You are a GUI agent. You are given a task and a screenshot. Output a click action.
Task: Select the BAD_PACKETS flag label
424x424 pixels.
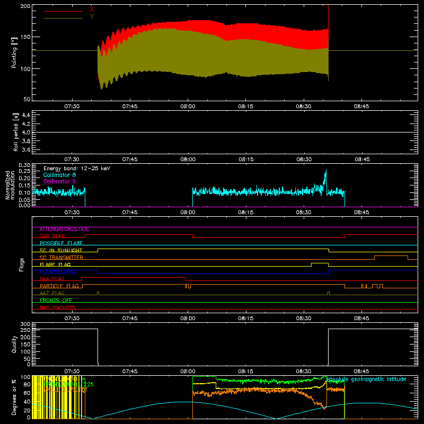[58, 307]
